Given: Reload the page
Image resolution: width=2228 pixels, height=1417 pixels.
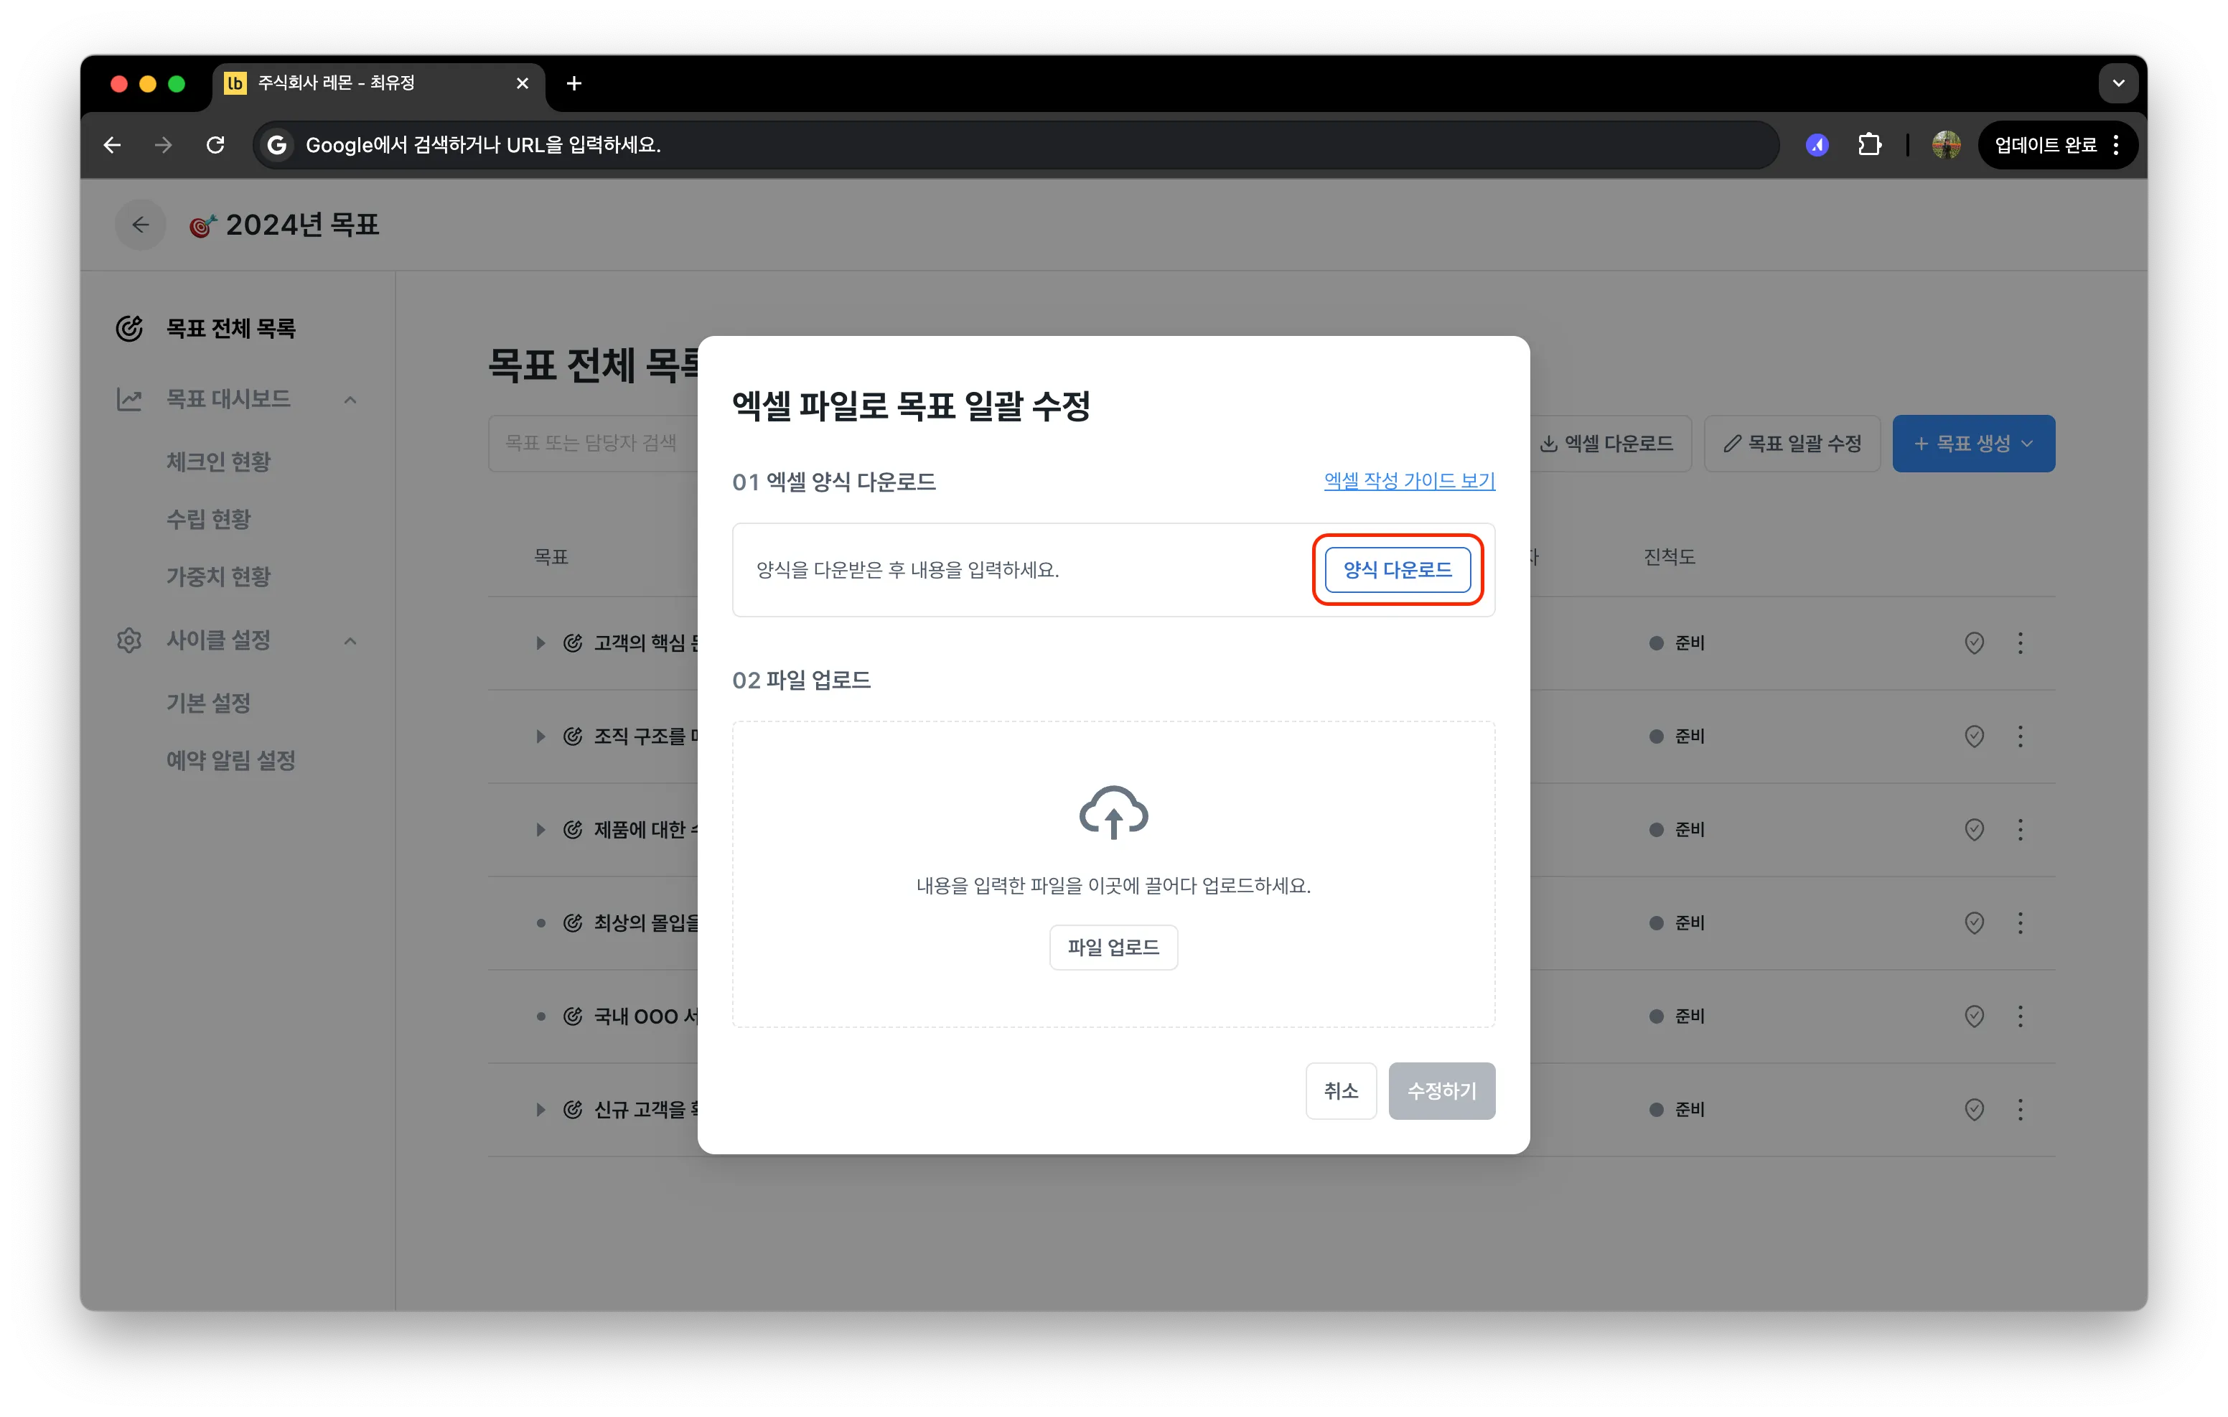Looking at the screenshot, I should [215, 144].
